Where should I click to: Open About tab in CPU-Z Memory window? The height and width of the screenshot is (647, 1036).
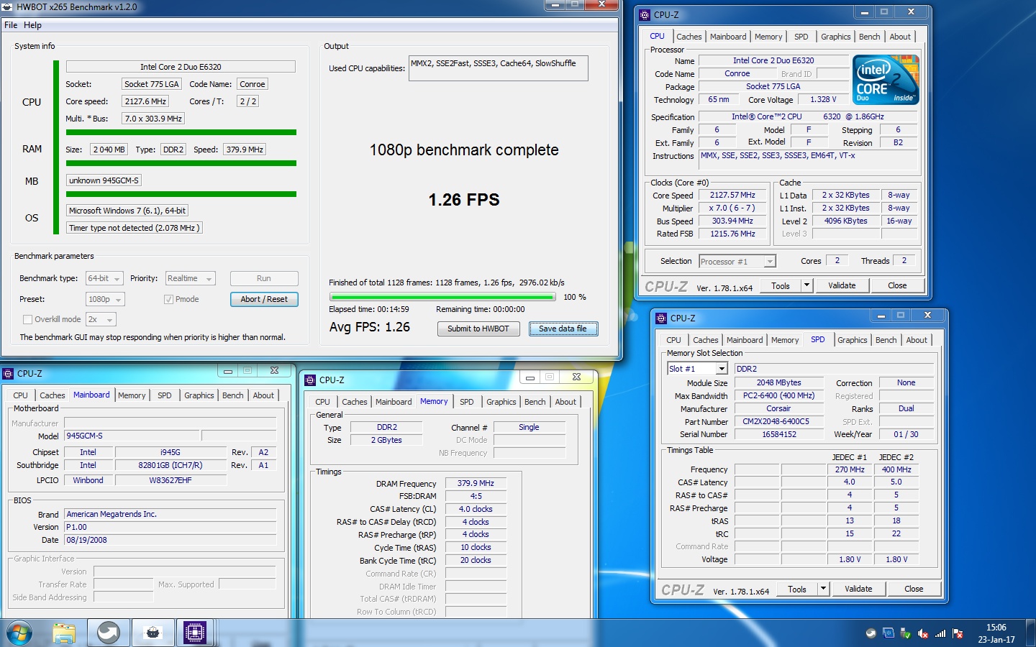[x=565, y=402]
